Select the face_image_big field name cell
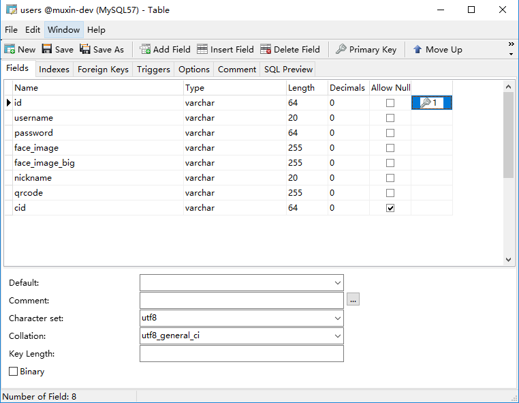 pyautogui.click(x=98, y=163)
